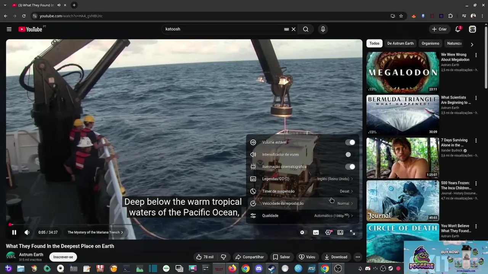Open a new browser tab
This screenshot has width=488, height=274.
click(x=74, y=5)
